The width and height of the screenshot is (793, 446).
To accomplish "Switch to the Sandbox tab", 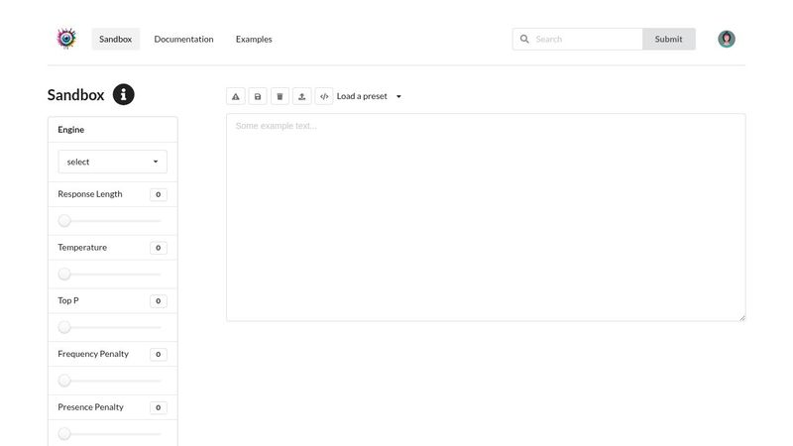I will [x=115, y=39].
